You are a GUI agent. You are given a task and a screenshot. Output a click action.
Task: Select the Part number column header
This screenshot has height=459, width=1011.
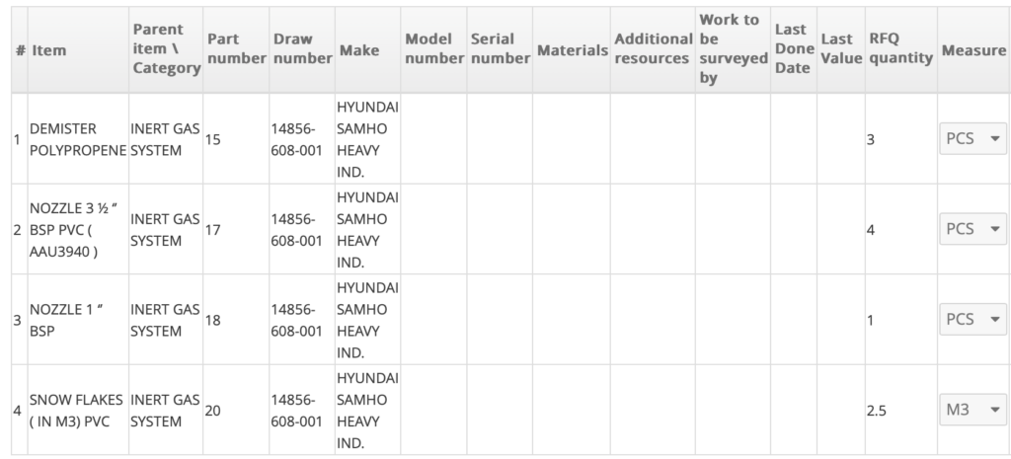(236, 49)
